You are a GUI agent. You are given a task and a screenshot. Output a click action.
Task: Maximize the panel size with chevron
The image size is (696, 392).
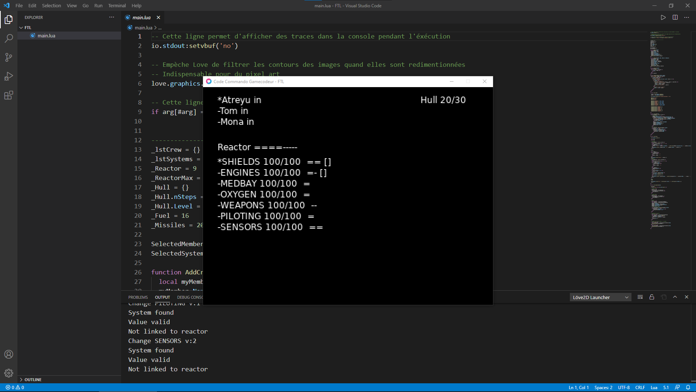tap(675, 297)
